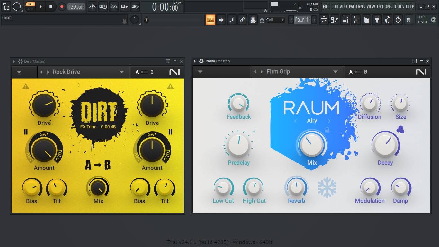Open the EDIT menu
This screenshot has width=439, height=247.
335,6
